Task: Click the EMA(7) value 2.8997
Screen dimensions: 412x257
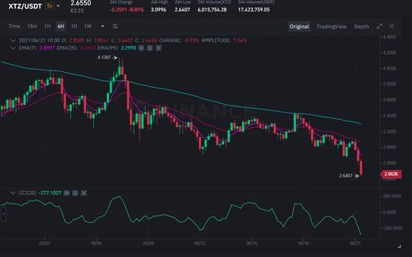Action: [x=47, y=48]
